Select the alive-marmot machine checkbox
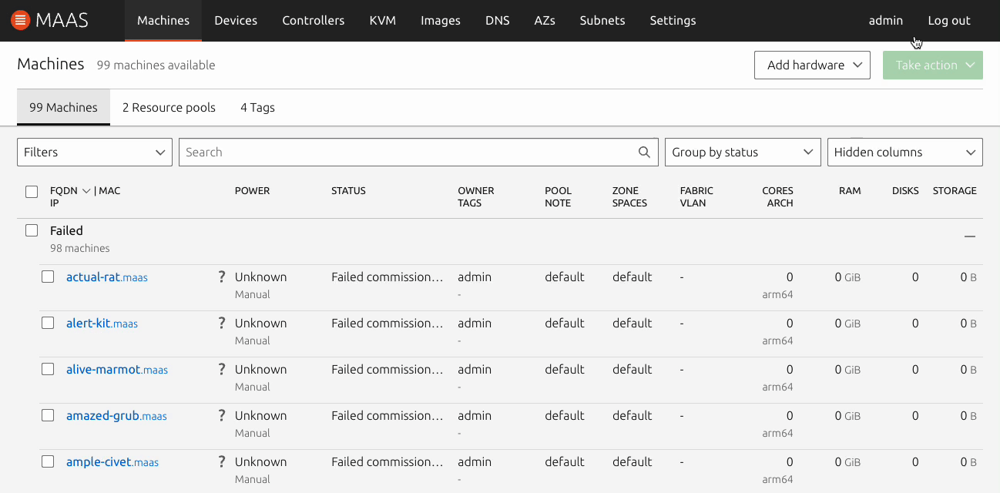Screen dimensions: 1000x493 click(x=48, y=369)
